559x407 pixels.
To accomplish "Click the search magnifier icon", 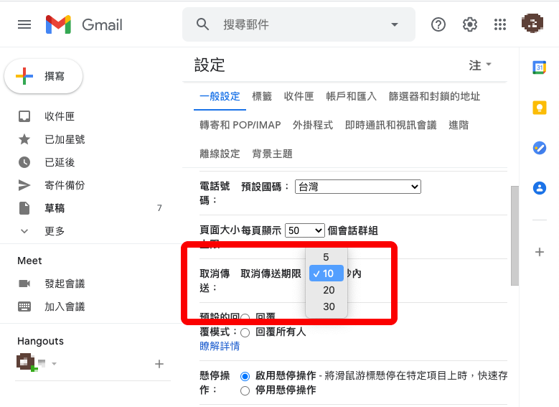I will point(202,24).
